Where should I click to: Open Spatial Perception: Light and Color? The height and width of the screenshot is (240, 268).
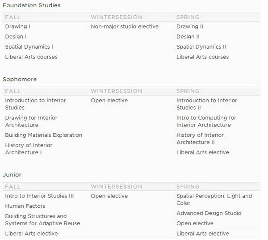[x=214, y=200]
